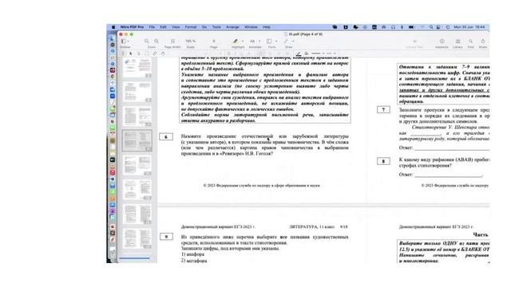Select eighth page thumbnail in sidebar
Image resolution: width=511 pixels, height=287 pixels.
point(137,238)
